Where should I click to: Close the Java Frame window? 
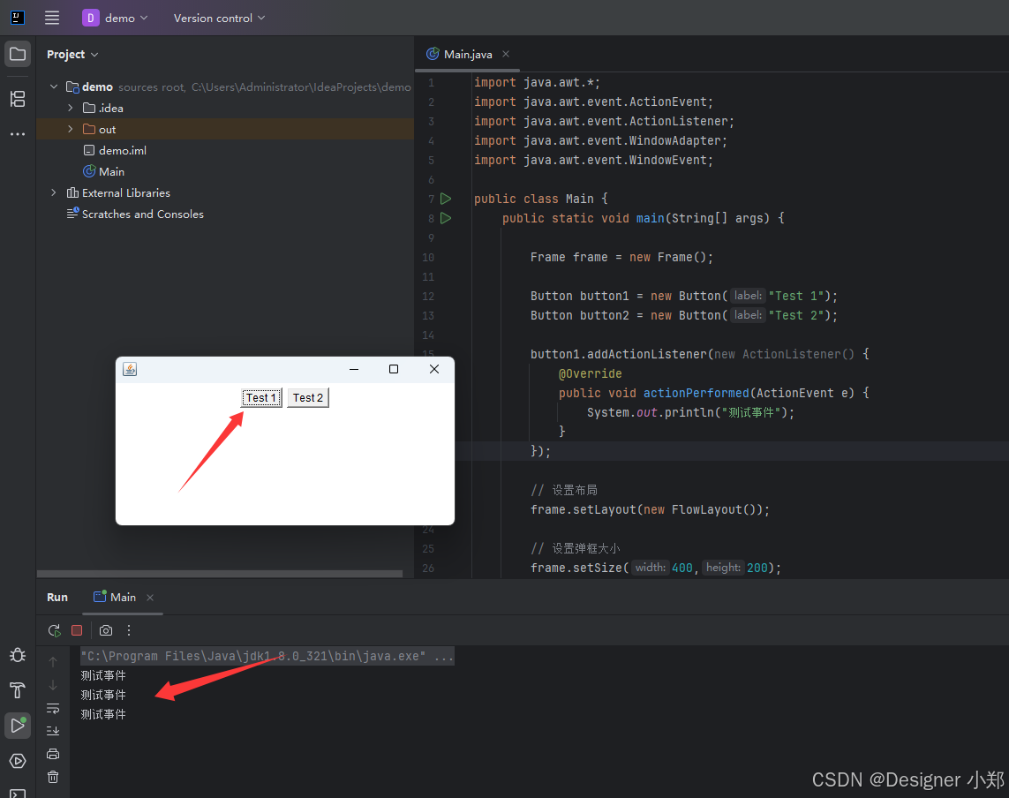(434, 369)
